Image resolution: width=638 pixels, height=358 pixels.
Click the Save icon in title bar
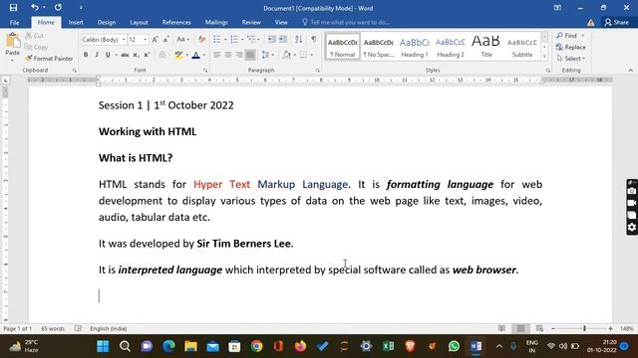pos(13,7)
